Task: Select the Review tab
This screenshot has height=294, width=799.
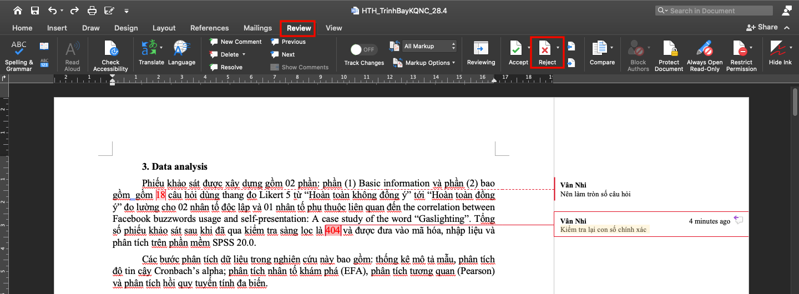Action: [x=299, y=28]
